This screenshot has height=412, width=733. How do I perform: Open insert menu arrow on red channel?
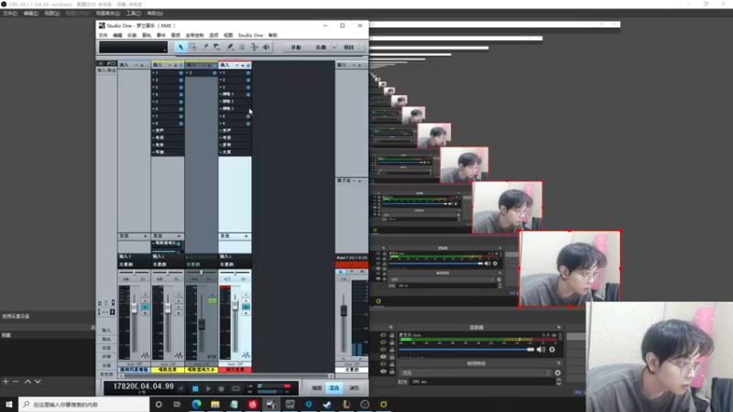click(237, 65)
